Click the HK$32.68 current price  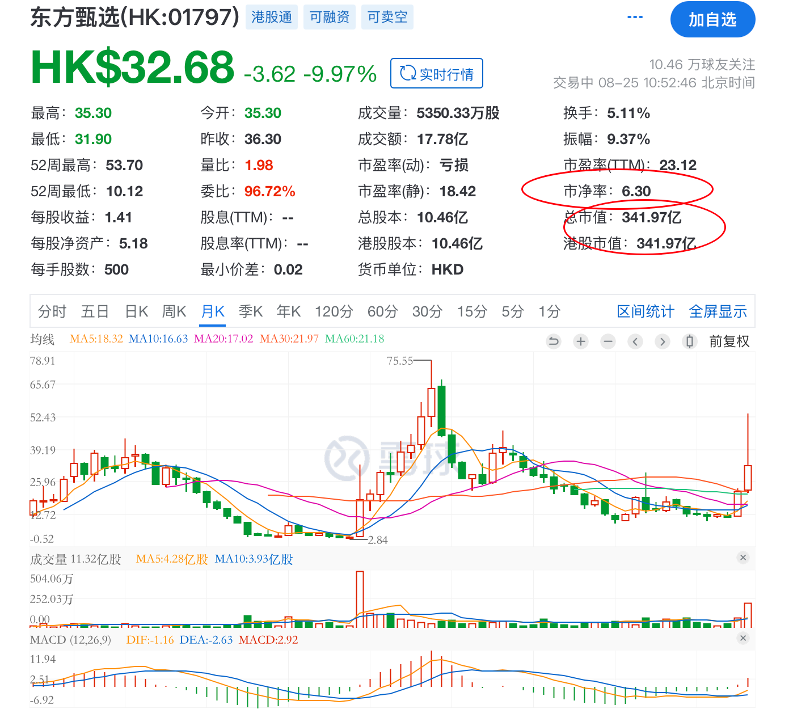tap(133, 67)
